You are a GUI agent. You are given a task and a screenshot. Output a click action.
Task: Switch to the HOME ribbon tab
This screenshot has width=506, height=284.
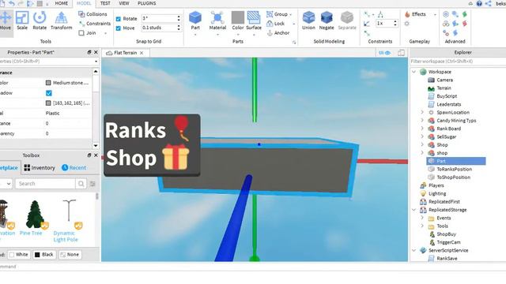62,3
